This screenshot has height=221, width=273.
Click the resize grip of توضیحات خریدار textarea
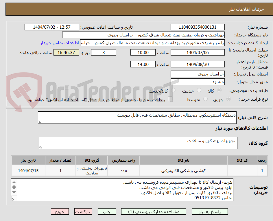[13, 199]
